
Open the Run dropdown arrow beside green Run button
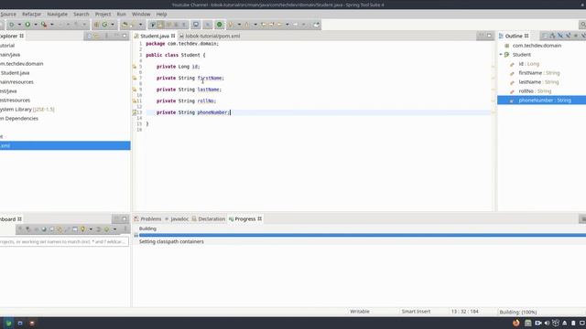tap(36, 25)
